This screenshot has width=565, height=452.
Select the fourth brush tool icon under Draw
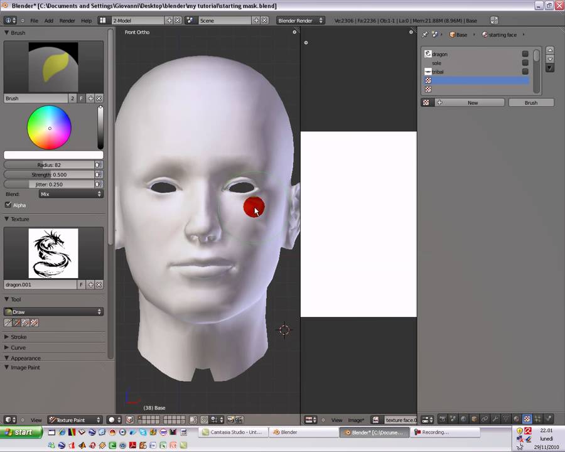[35, 323]
